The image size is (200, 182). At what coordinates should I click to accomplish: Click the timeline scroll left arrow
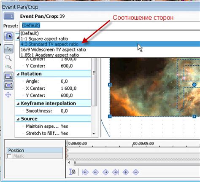[69, 163]
